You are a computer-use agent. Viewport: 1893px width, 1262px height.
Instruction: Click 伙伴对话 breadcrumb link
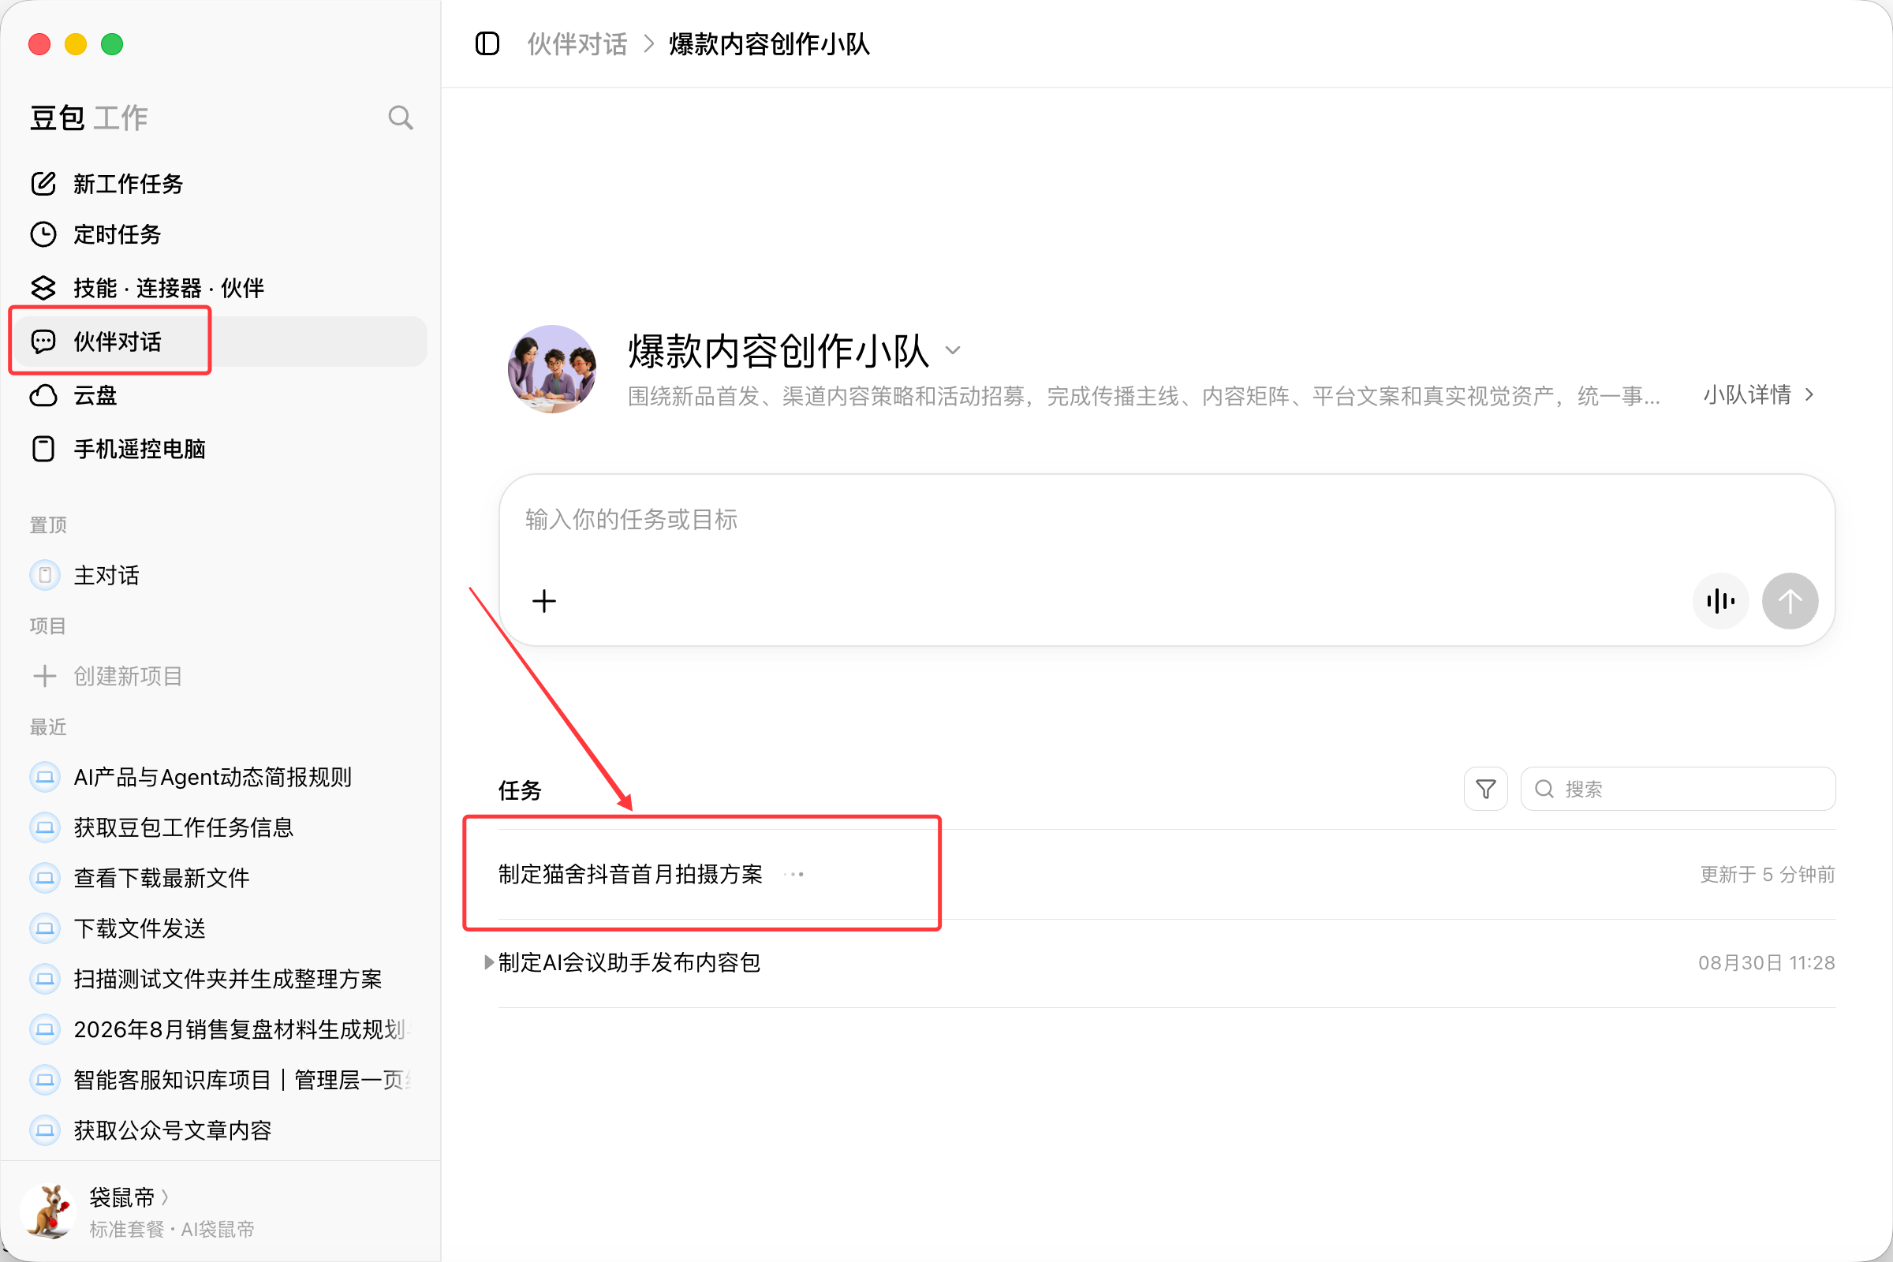(577, 44)
